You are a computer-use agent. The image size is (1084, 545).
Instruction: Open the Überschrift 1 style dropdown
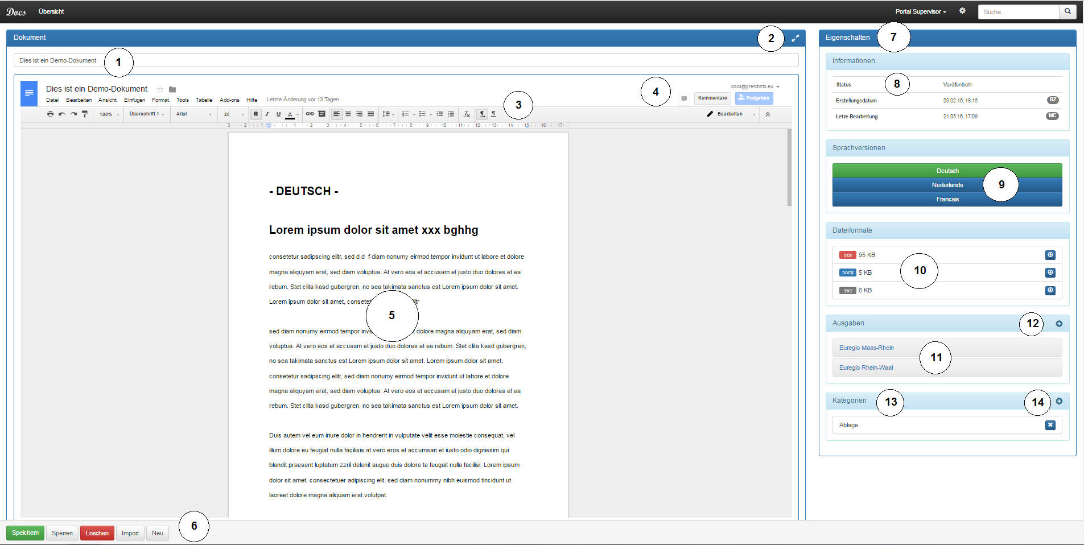tap(146, 114)
